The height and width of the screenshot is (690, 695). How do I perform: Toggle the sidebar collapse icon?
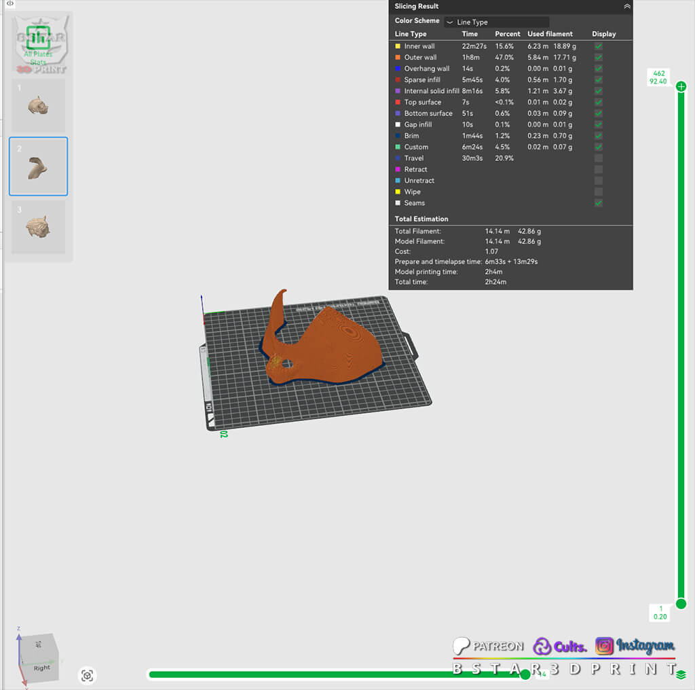click(10, 3)
